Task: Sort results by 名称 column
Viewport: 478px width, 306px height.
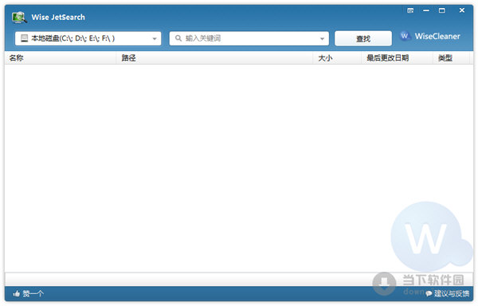Action: point(61,58)
